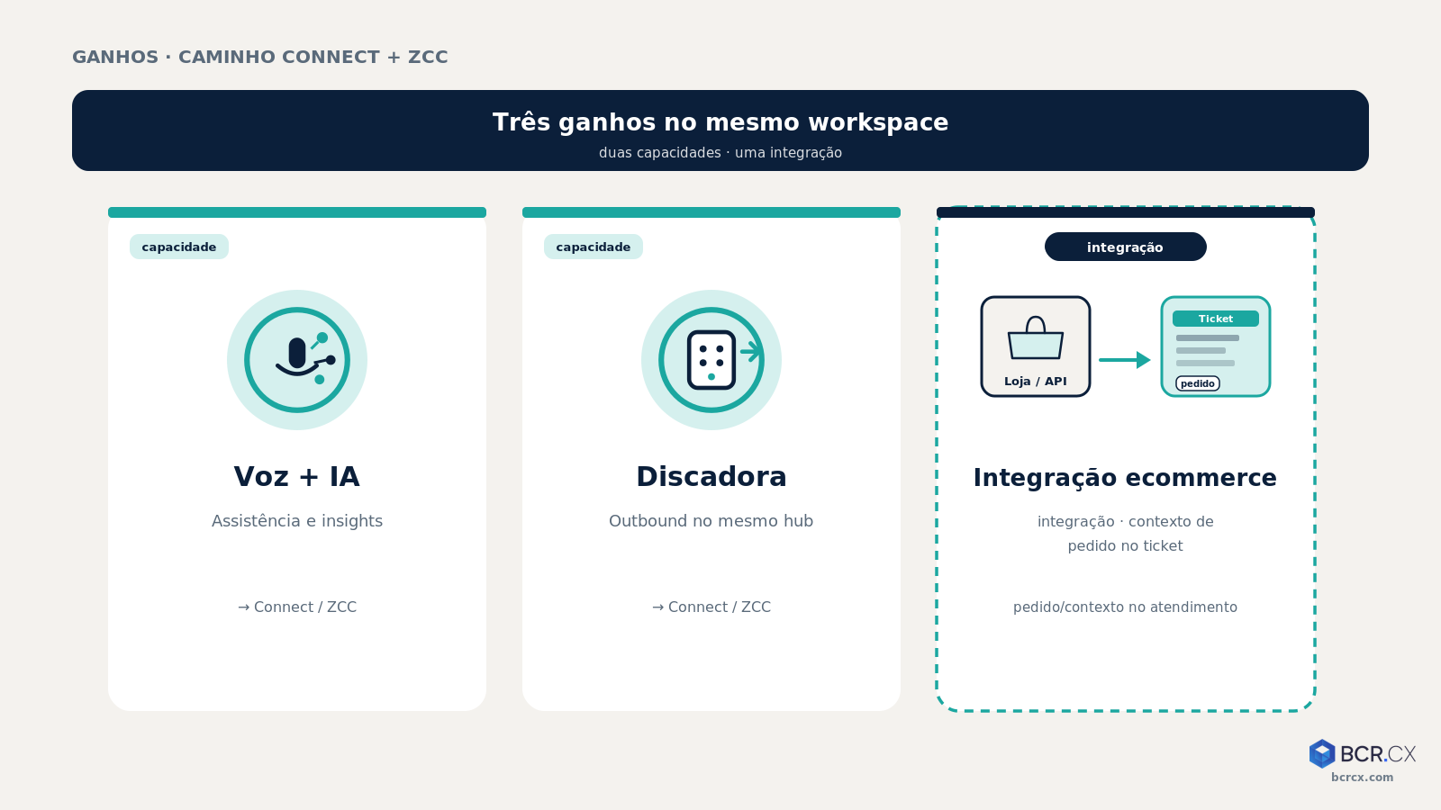Click the 'Discadora' title
Screen dimensions: 1441x810
(x=711, y=476)
